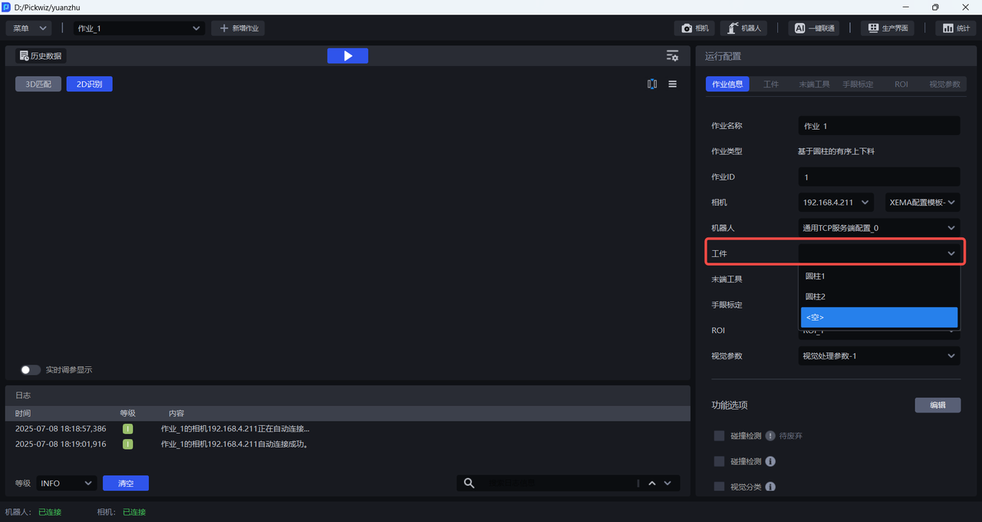The height and width of the screenshot is (522, 982).
Task: Open the camera (相机) panel
Action: click(695, 28)
